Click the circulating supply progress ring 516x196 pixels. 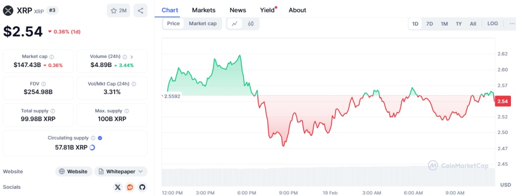point(93,148)
